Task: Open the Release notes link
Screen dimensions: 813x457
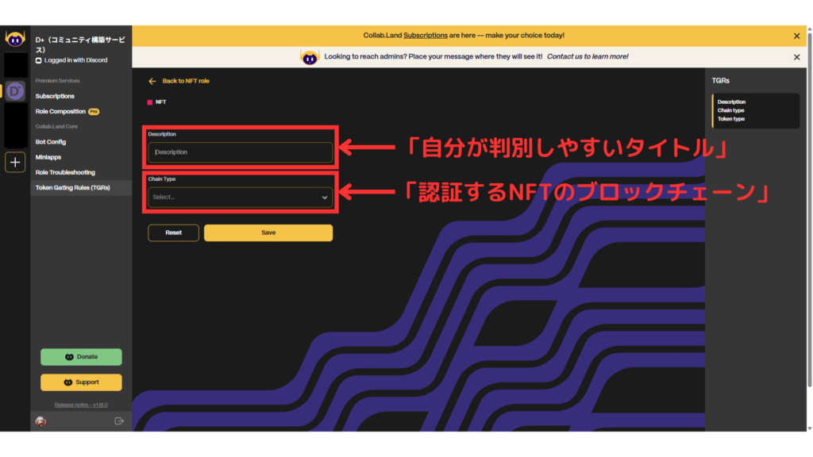Action: (x=82, y=405)
